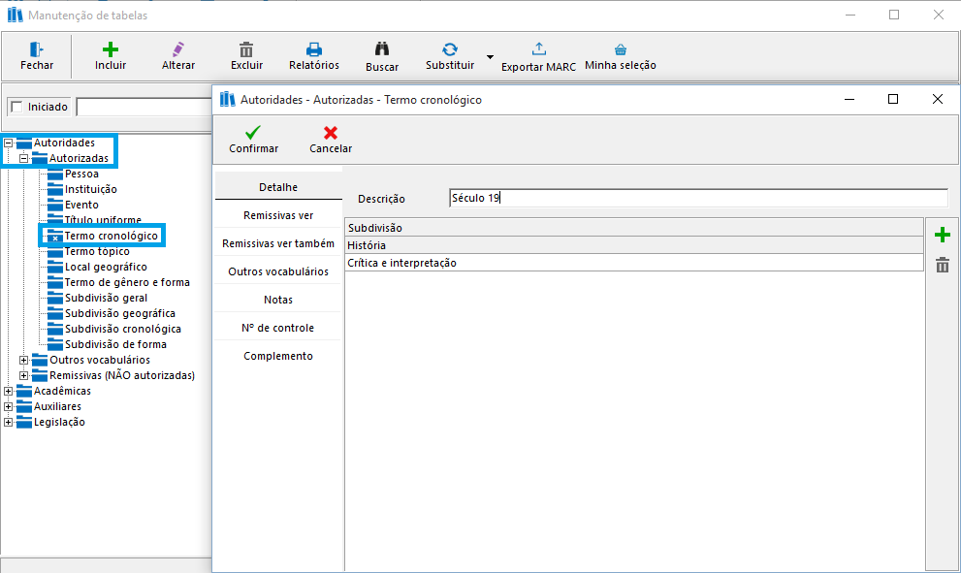Click the Buscar binoculars icon
Screen dimensions: 961x573
pyautogui.click(x=382, y=49)
